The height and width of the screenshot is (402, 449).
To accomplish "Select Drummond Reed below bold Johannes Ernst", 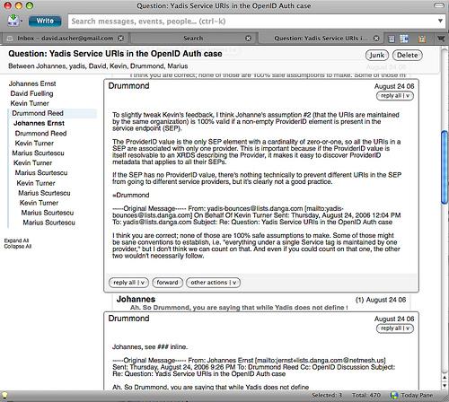I will 40,134.
